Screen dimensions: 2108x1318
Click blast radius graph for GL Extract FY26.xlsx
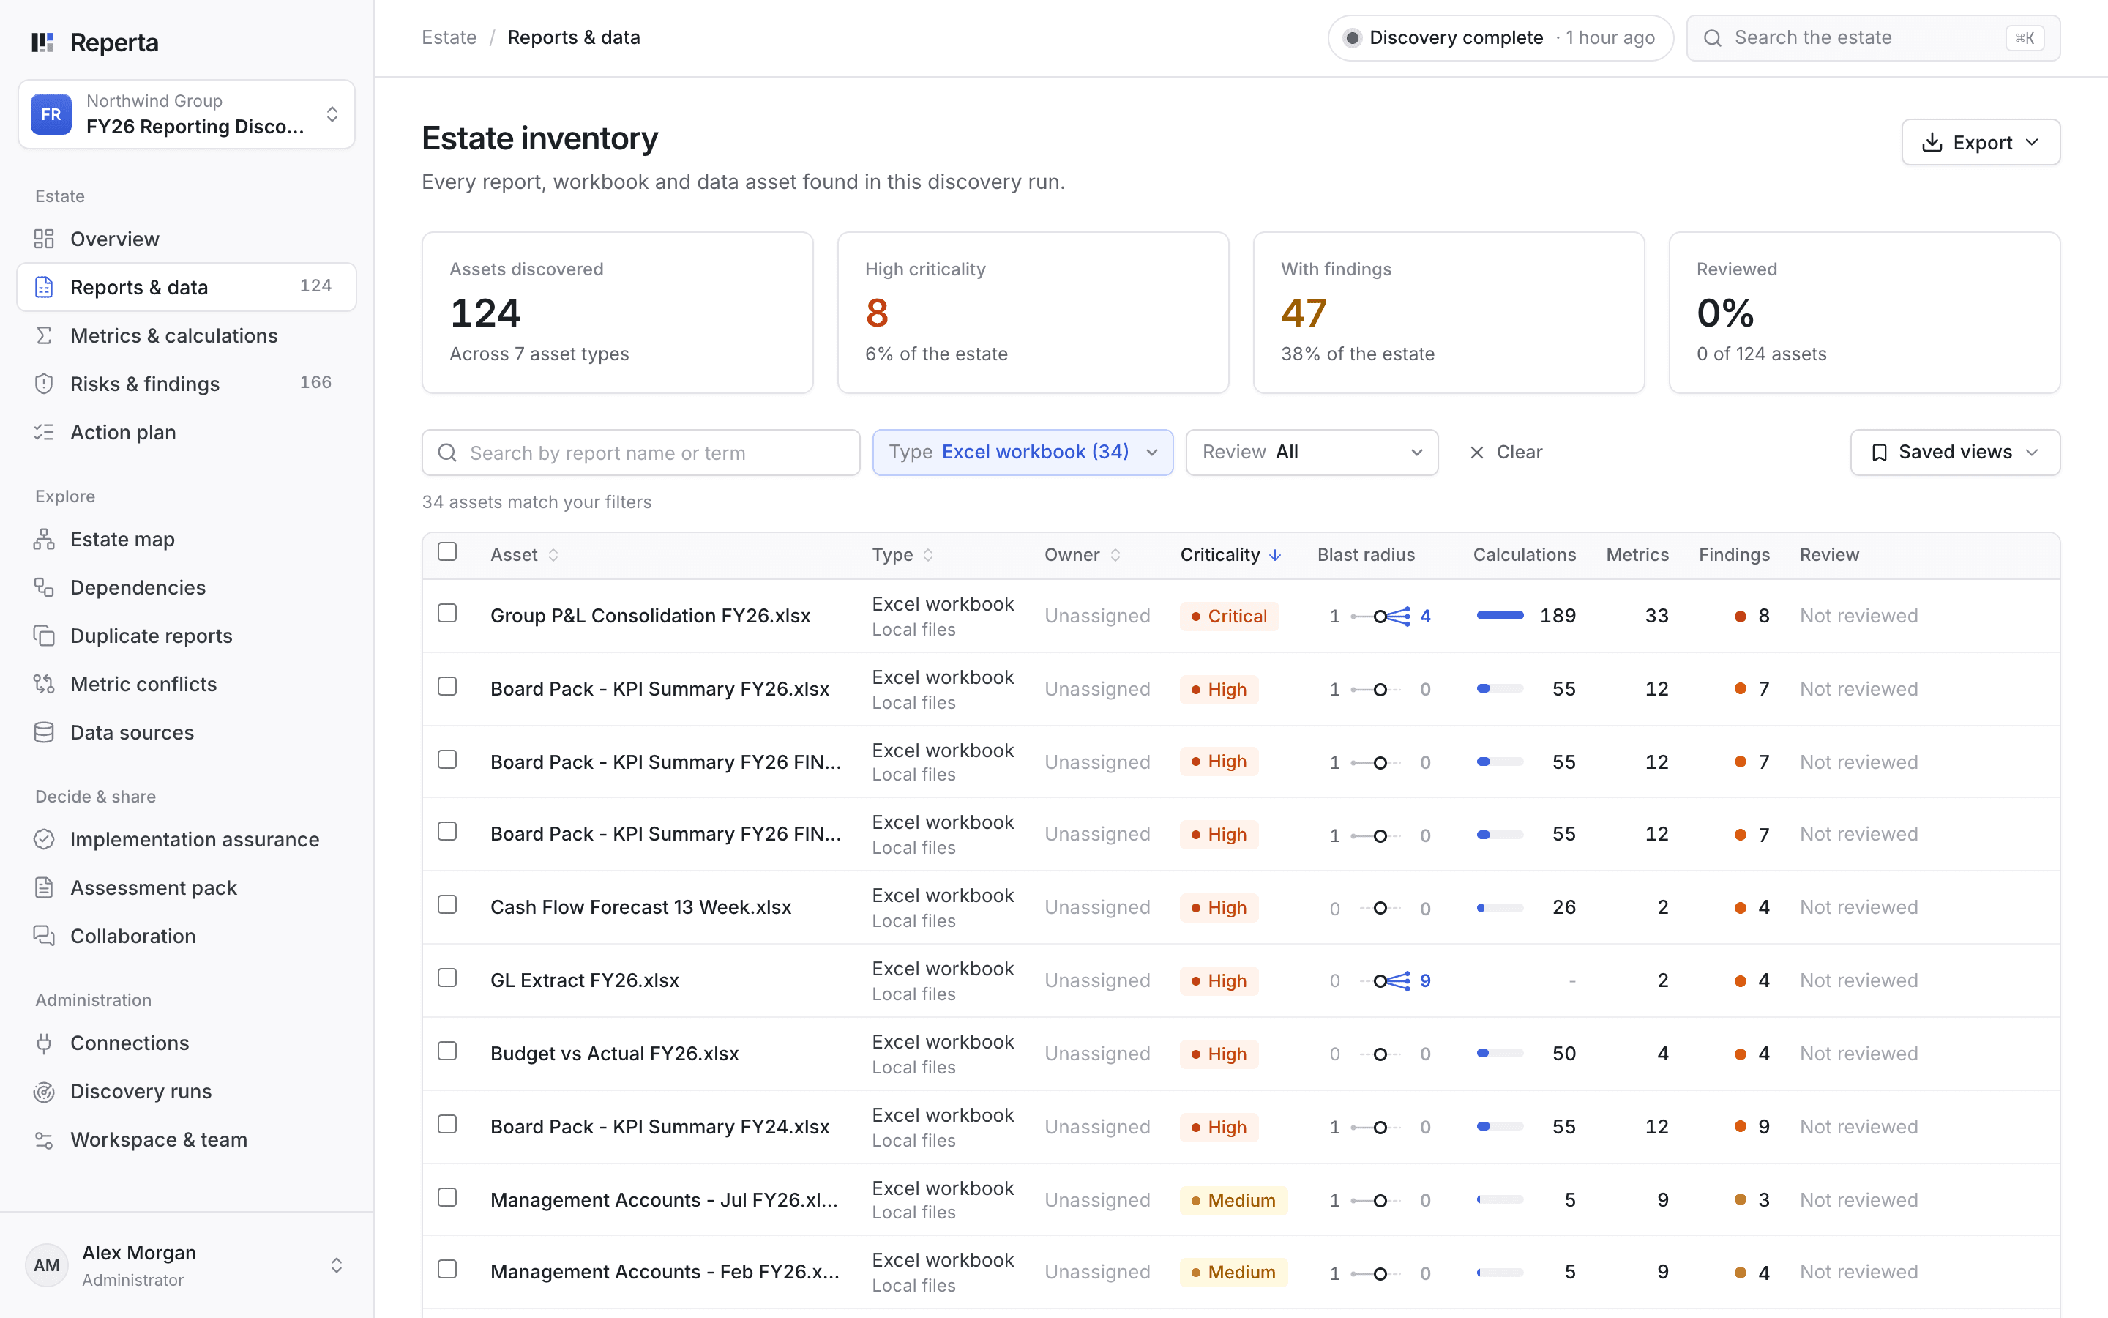tap(1391, 980)
